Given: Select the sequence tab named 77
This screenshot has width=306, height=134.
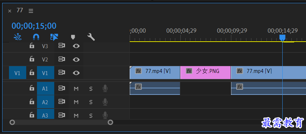Looking at the screenshot, I should [20, 10].
